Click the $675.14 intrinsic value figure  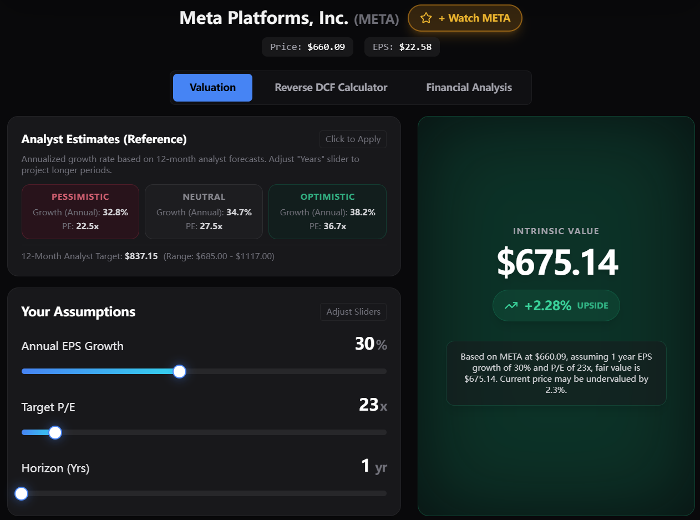(x=557, y=262)
